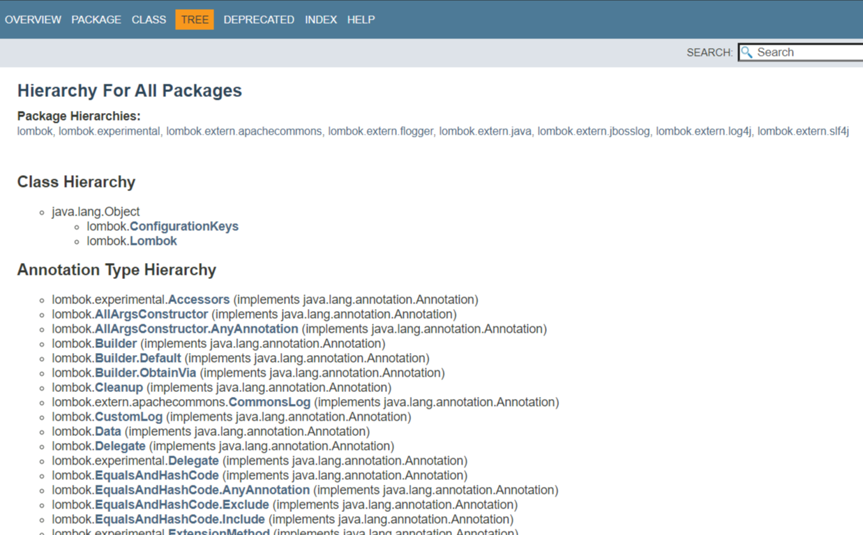This screenshot has width=863, height=535.
Task: Open lombok.extern.java hierarchy link
Action: pyautogui.click(x=486, y=131)
